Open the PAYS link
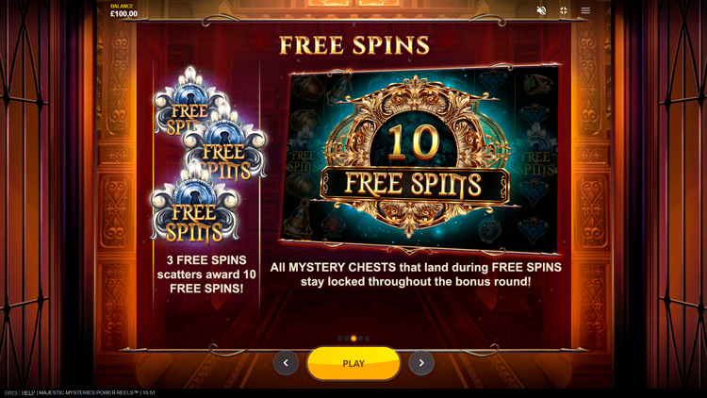Screen dimensions: 707x398 pos(10,393)
